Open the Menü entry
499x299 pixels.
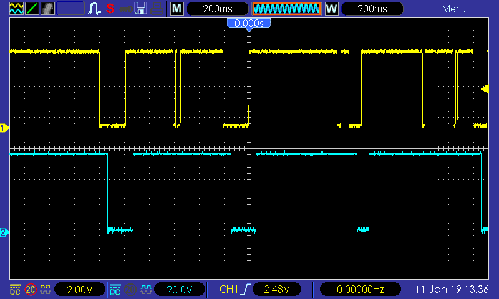(454, 9)
